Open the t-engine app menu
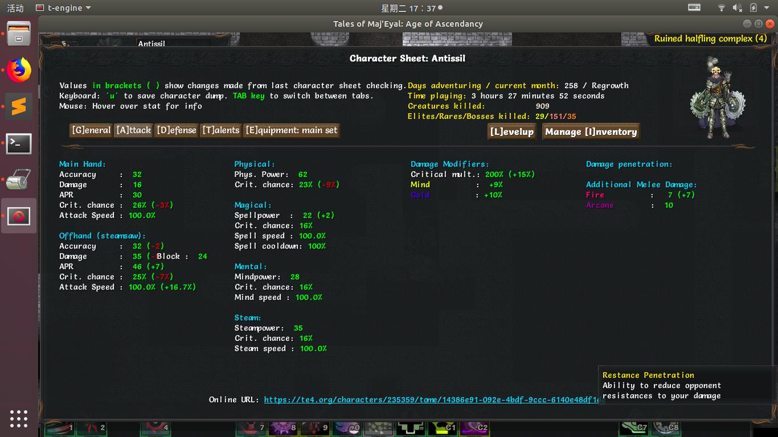This screenshot has width=778, height=437. click(63, 8)
